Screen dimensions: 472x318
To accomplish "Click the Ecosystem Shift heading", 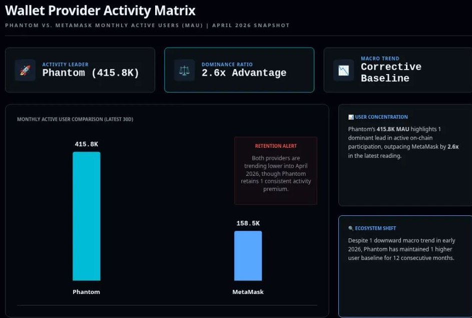I will pyautogui.click(x=375, y=228).
